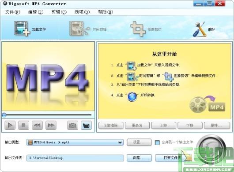Click the film reel MP4 graphic

(207, 105)
